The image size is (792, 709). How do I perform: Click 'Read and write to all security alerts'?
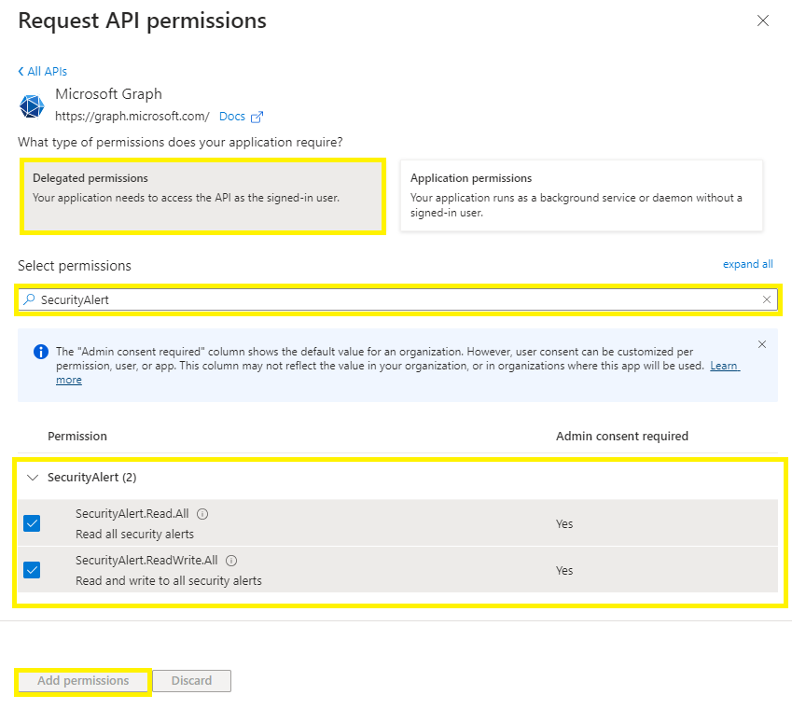click(x=169, y=581)
